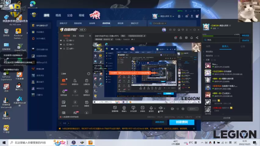Open the online status dropdown in the friends panel
The height and width of the screenshot is (146, 260).
click(218, 29)
